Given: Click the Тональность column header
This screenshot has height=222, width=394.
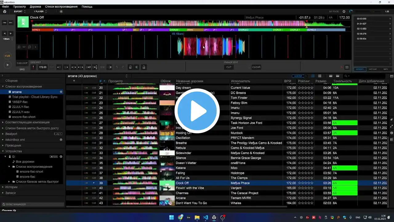Looking at the screenshot, I should click(342, 81).
